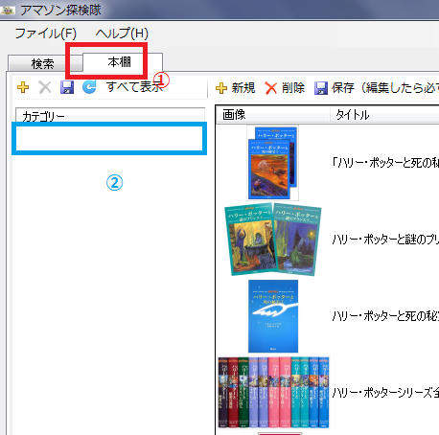
Task: Click the third row title ハリー・ポッターと死の秘宝
Action: tap(385, 316)
